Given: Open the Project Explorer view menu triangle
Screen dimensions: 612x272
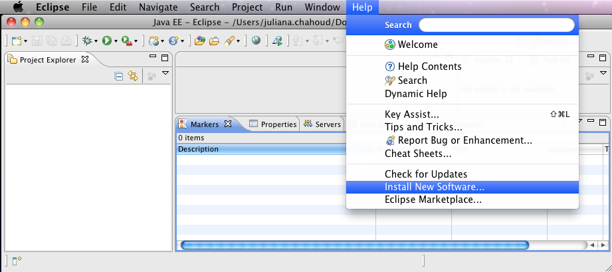Looking at the screenshot, I should 165,72.
